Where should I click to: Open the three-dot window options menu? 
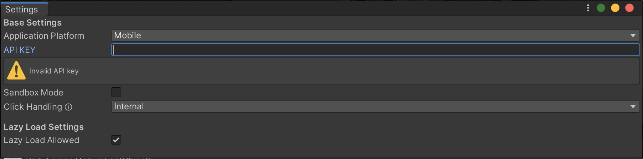[x=588, y=8]
